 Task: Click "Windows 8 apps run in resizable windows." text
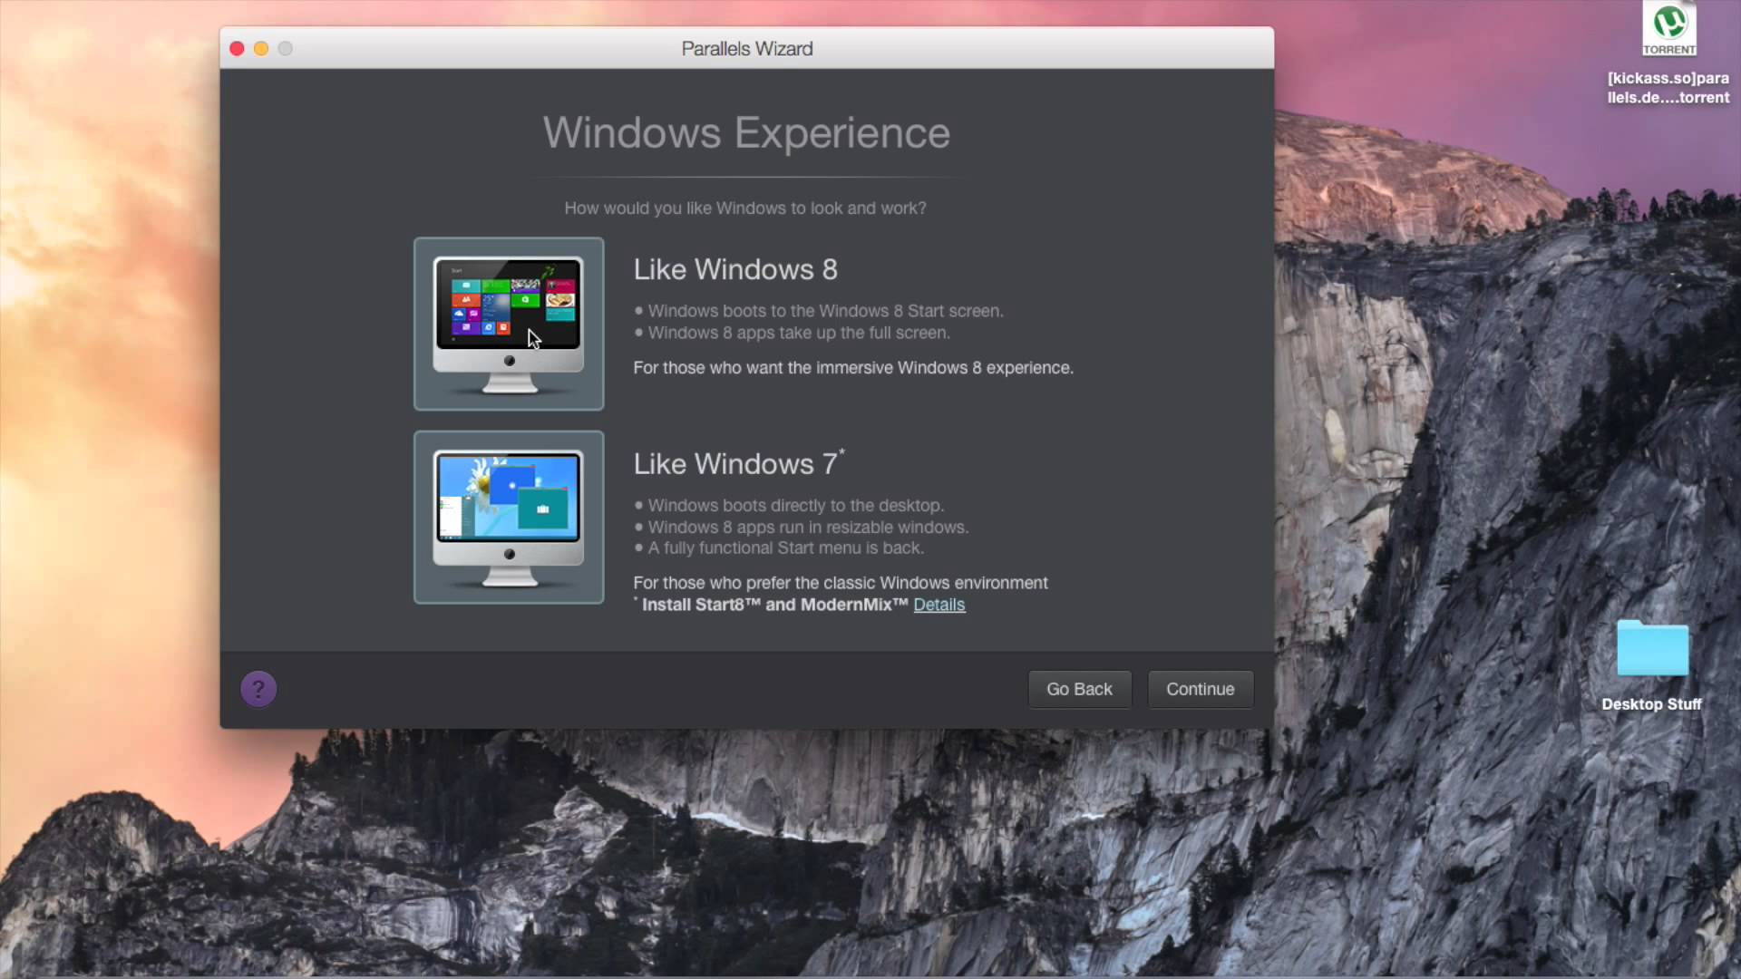[808, 528]
